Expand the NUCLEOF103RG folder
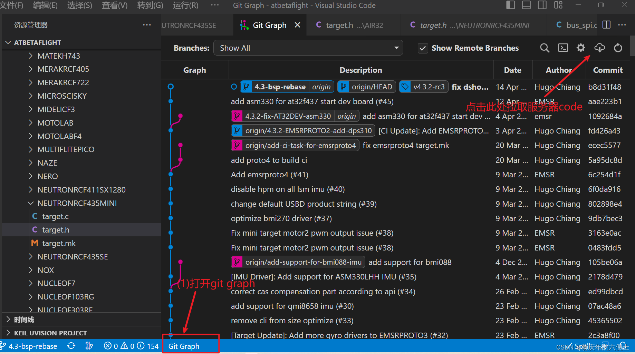This screenshot has width=635, height=354. (x=81, y=297)
